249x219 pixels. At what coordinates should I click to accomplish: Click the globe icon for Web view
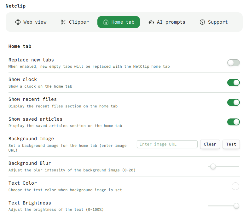(x=18, y=22)
